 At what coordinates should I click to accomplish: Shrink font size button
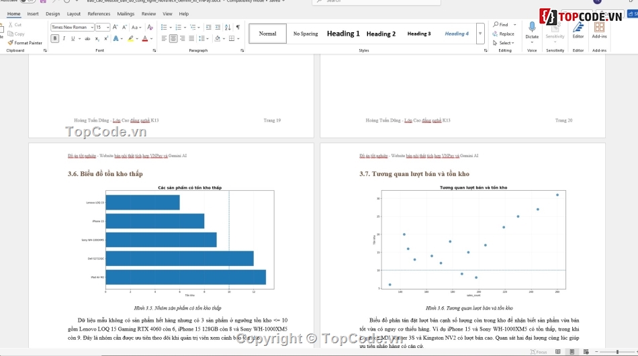point(124,28)
